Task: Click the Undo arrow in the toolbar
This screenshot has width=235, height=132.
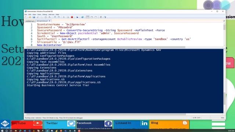Action: pos(55,17)
